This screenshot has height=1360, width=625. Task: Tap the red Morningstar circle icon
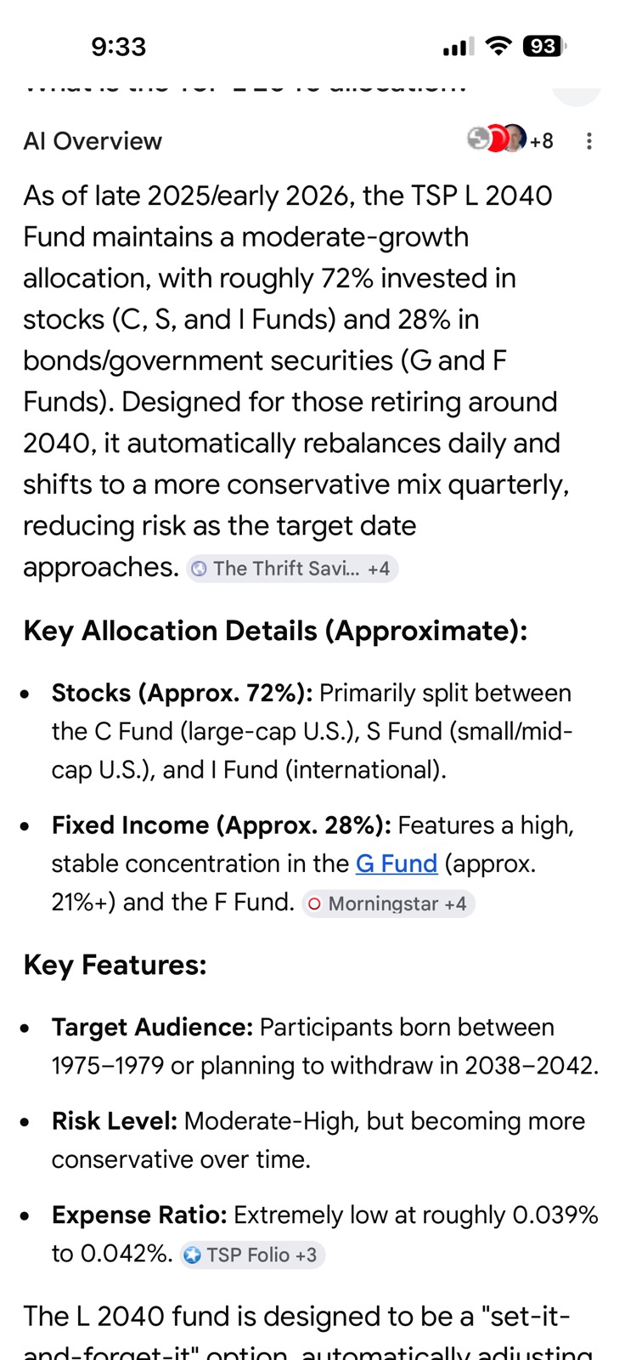click(x=314, y=904)
